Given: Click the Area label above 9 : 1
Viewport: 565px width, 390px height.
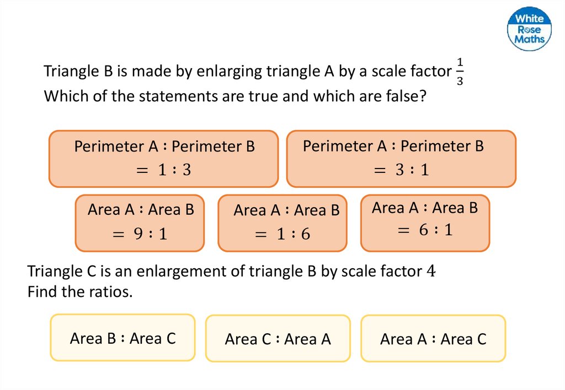Looking at the screenshot, I should (141, 210).
